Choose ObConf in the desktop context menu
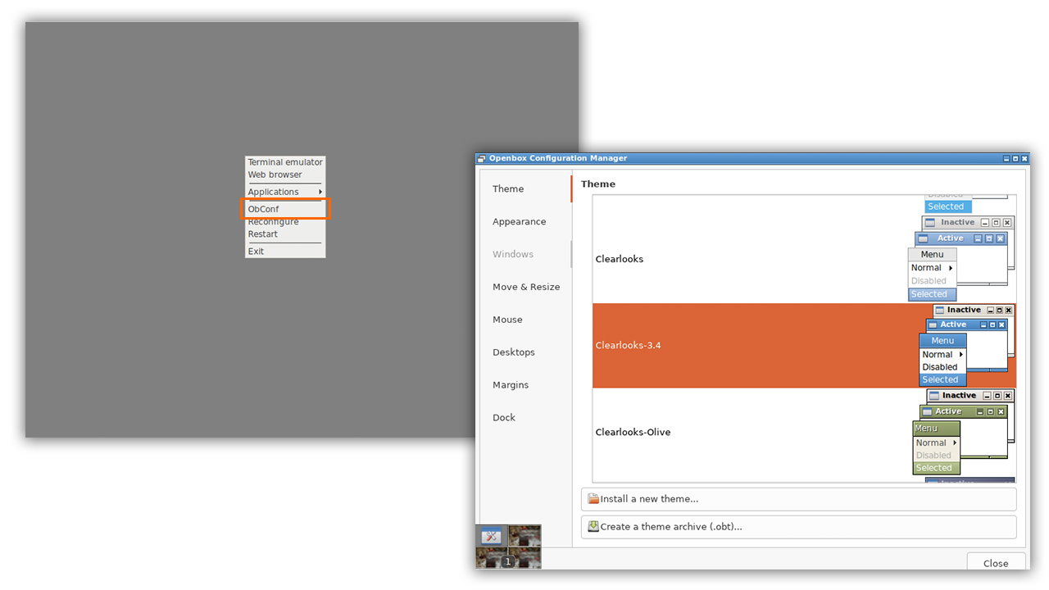 (285, 209)
